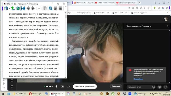This screenshot has width=171, height=96.
Task: Open the shield privacy icon in address bar
Action: [x=137, y=8]
